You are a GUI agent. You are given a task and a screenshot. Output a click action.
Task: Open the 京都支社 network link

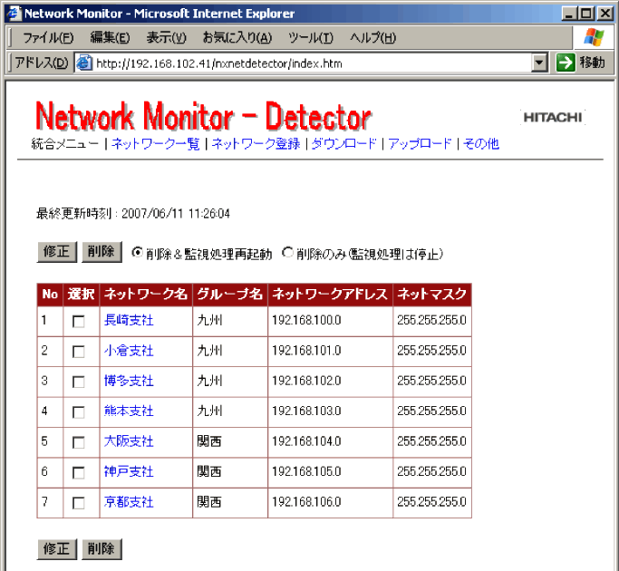(x=129, y=502)
